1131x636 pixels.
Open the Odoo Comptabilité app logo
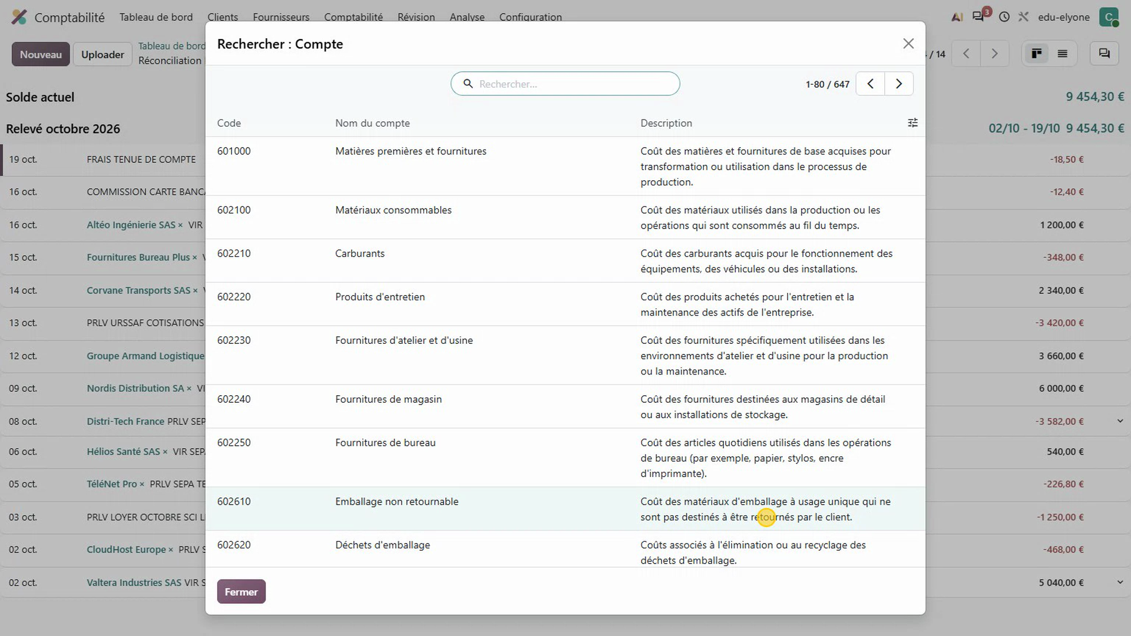point(19,17)
